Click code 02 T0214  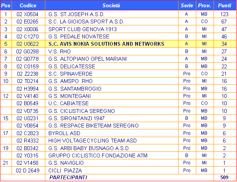28,81
